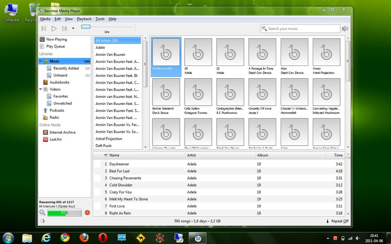
Task: Select album 19 by Adele
Action: [198, 56]
